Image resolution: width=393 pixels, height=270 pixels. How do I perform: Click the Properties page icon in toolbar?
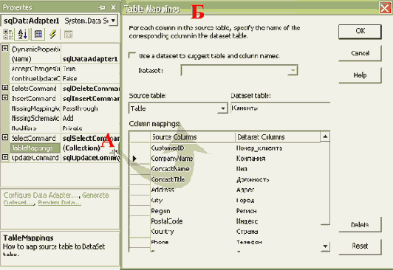[38, 34]
